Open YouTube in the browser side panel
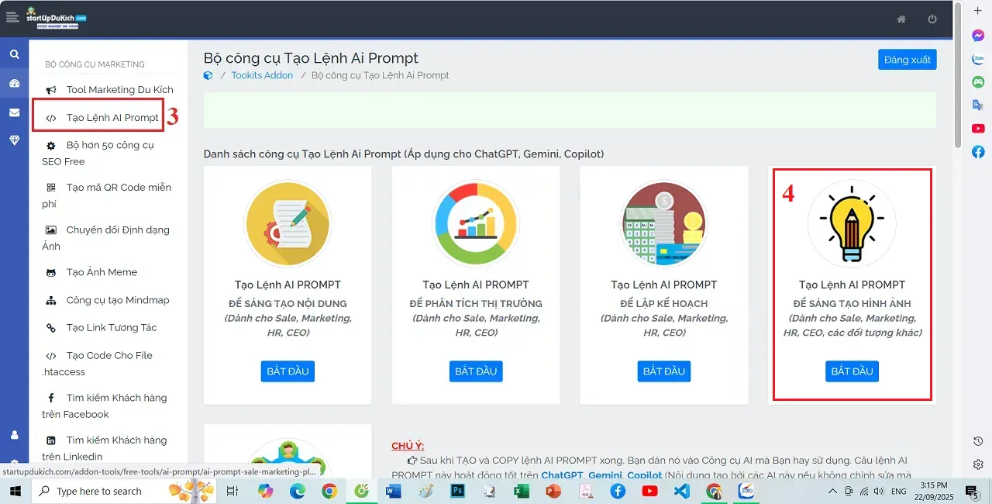Screen dimensions: 992x504 (978, 128)
